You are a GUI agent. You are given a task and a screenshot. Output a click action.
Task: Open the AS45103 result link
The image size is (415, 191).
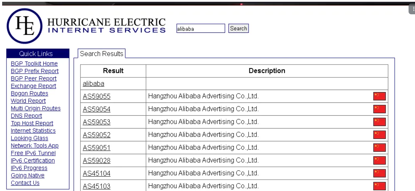point(97,186)
